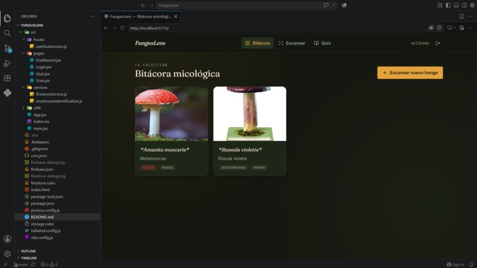Screen dimensions: 477x268
Task: Open the Russula violetta mushroom photo
Action: tap(250, 114)
